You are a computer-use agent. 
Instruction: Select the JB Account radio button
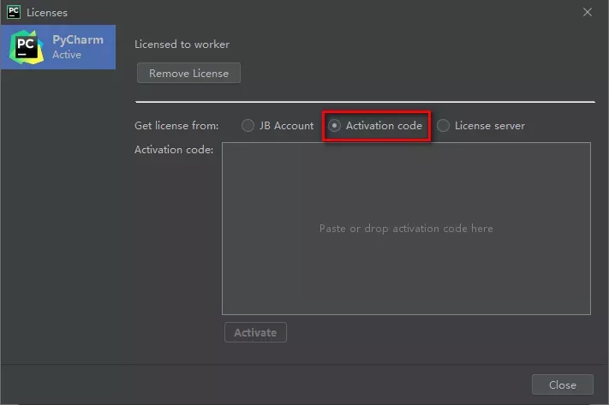[248, 126]
